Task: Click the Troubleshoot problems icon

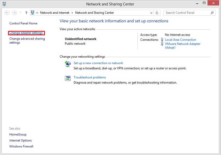Action: click(68, 78)
